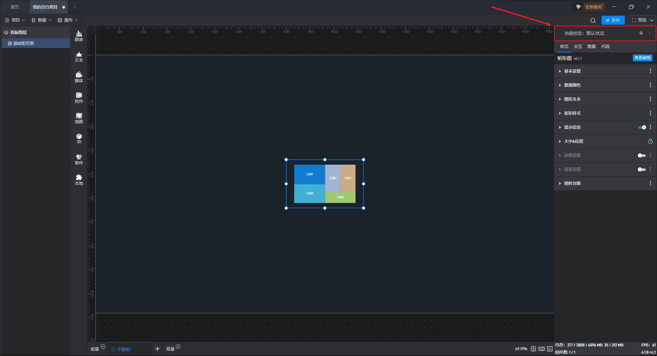Screen dimensions: 657x356
Task: Switch to the 交互 tab
Action: (x=578, y=47)
